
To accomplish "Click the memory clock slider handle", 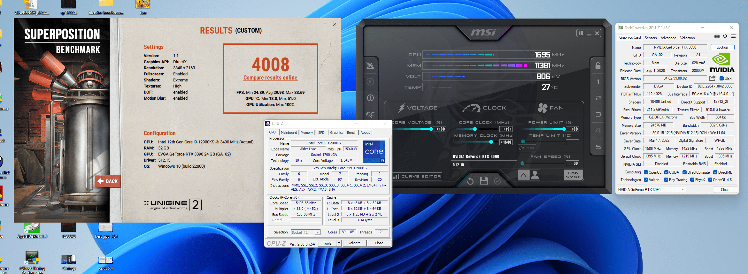I will (x=491, y=142).
